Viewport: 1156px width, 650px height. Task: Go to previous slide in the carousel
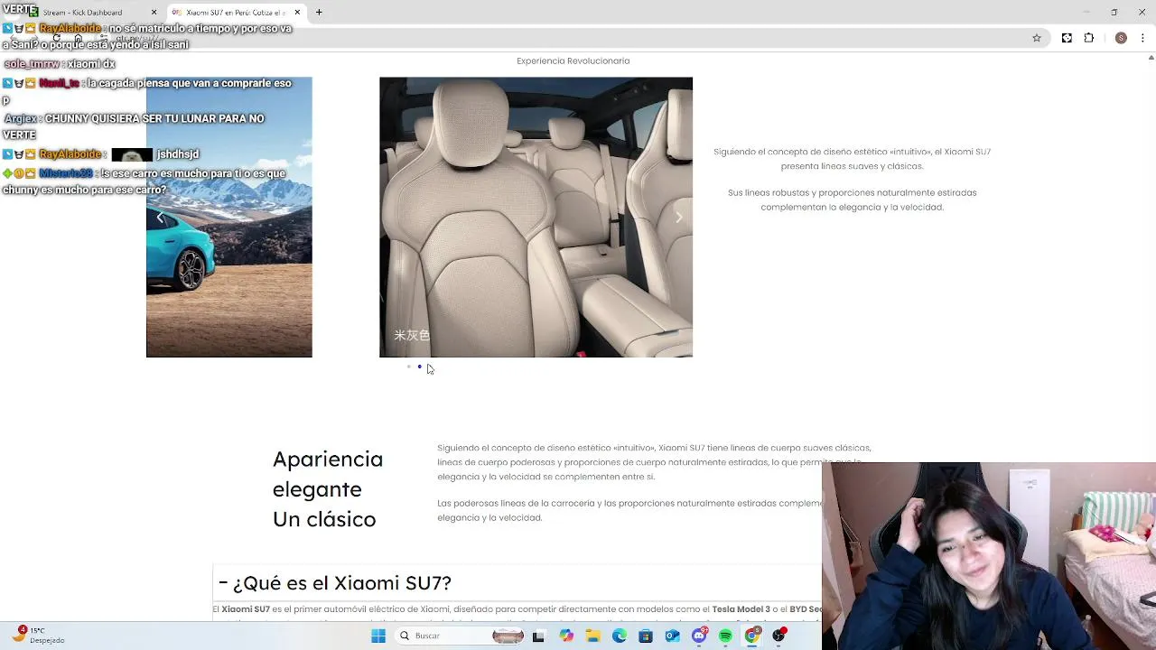[x=160, y=218]
